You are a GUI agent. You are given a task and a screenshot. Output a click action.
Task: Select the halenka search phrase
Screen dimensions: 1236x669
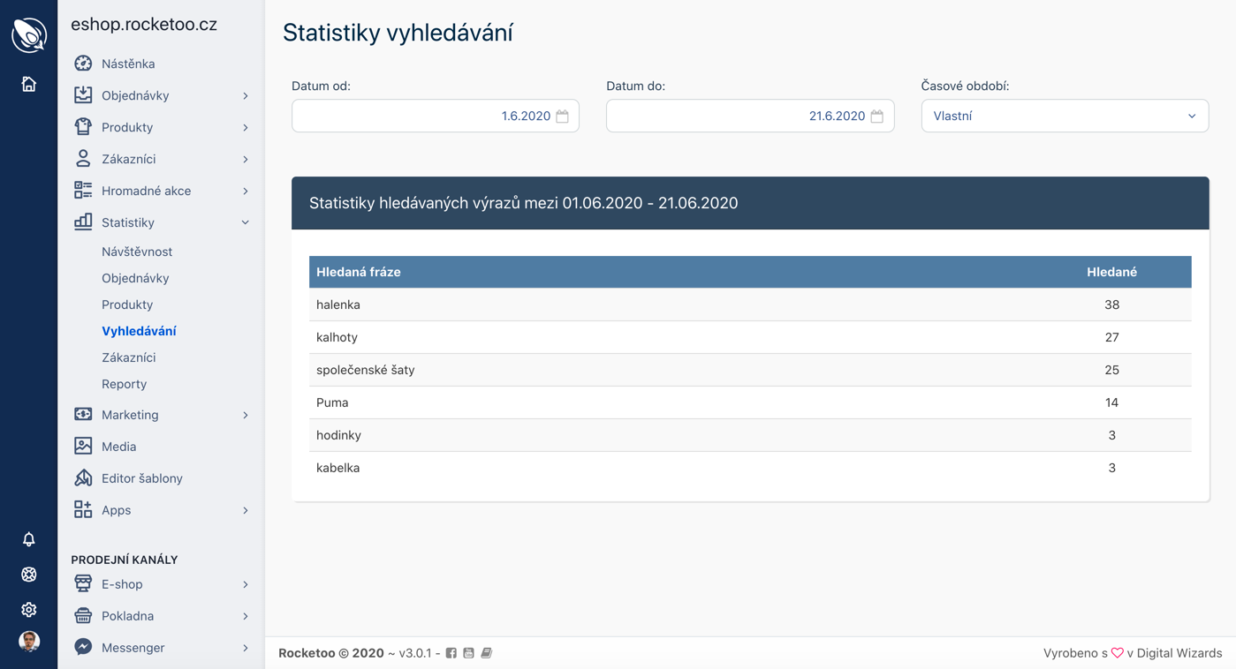[x=338, y=304]
